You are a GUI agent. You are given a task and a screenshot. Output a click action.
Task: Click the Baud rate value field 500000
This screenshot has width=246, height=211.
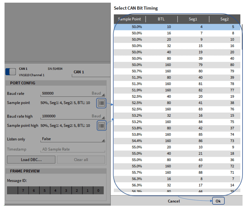click(x=65, y=94)
